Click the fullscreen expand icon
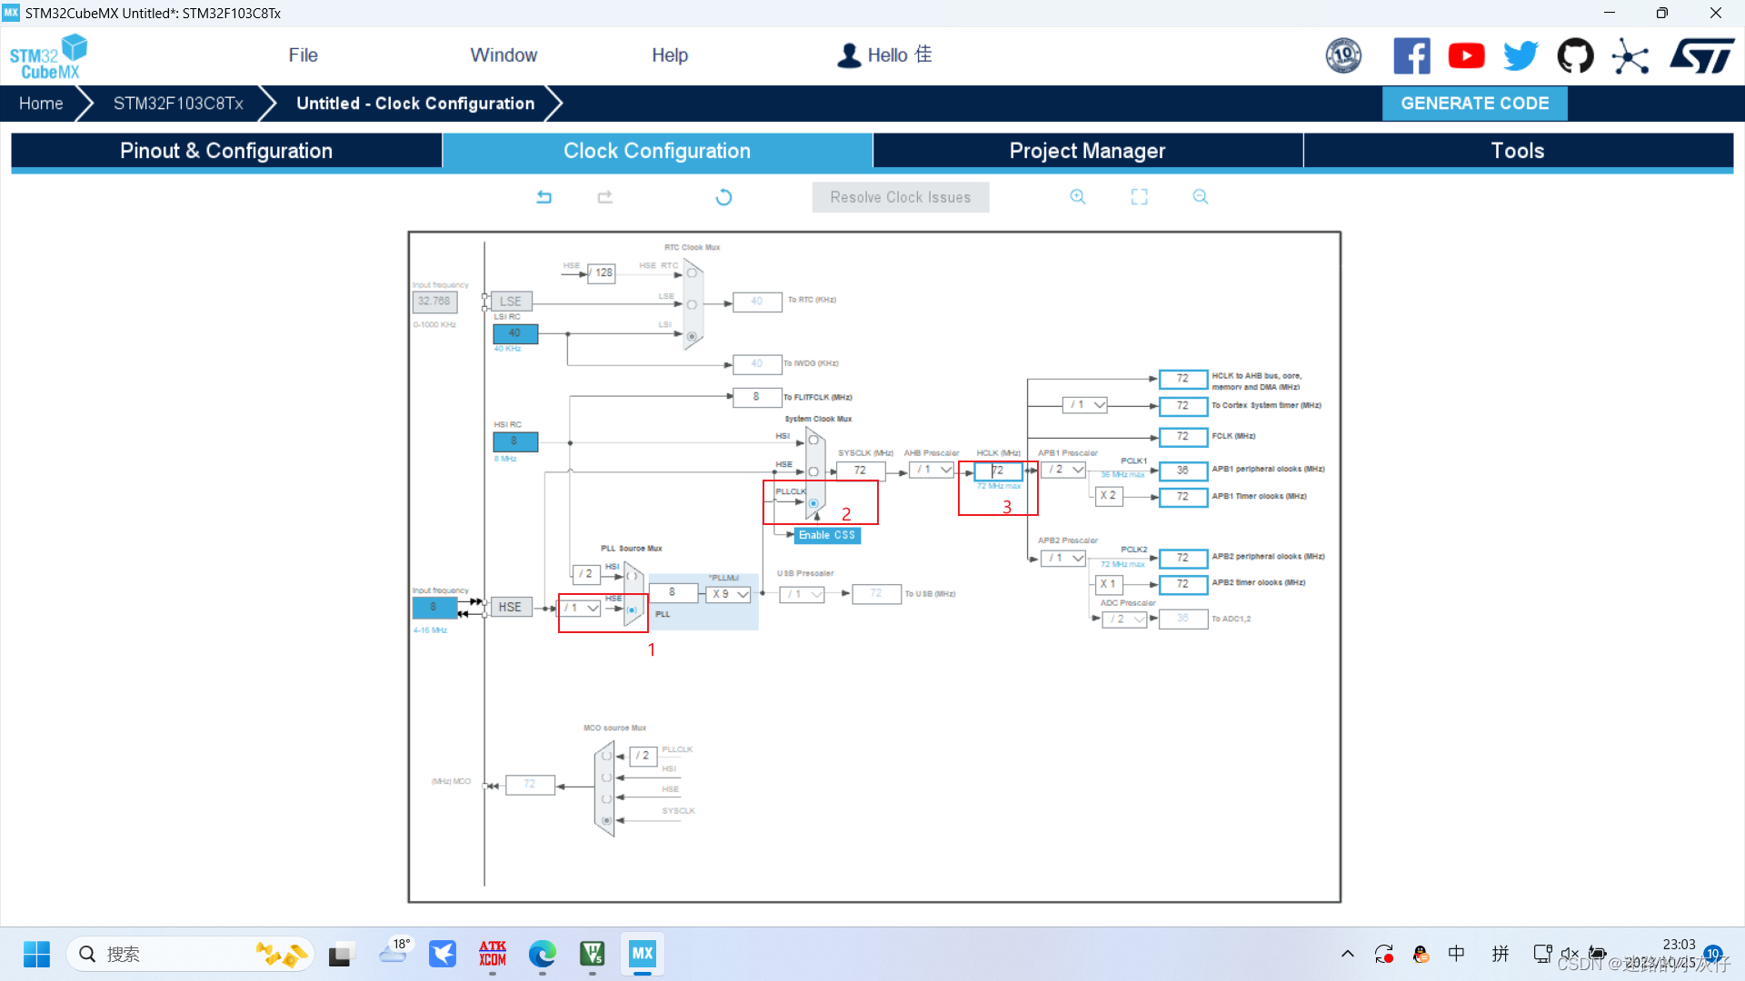Image resolution: width=1745 pixels, height=981 pixels. point(1139,198)
